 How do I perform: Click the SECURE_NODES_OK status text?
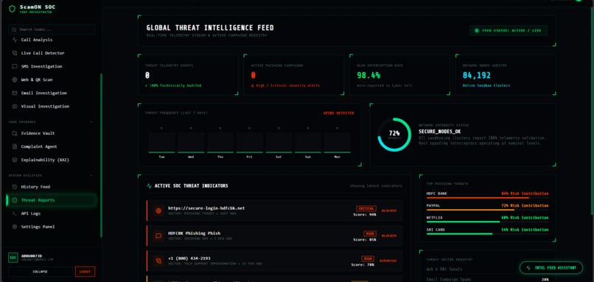(439, 132)
